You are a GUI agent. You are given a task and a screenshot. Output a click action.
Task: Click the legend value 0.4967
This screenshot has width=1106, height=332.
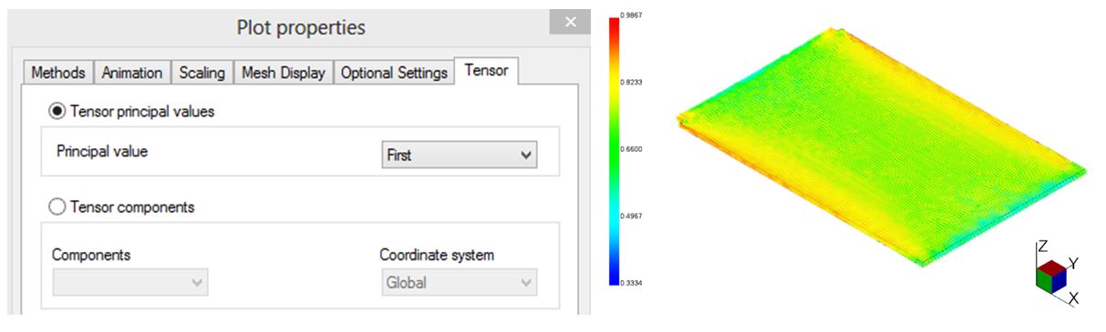[x=632, y=216]
